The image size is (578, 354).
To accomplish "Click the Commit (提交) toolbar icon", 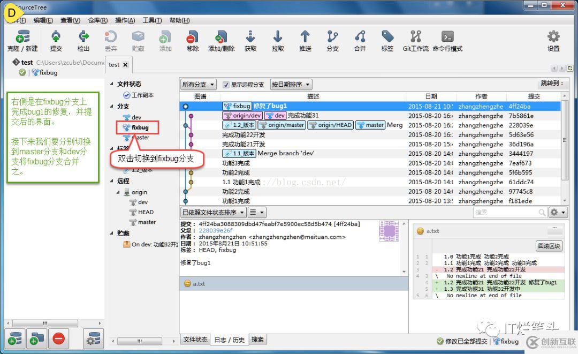I will pyautogui.click(x=56, y=41).
